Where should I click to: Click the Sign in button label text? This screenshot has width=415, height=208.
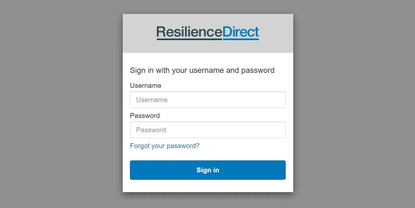(x=208, y=170)
